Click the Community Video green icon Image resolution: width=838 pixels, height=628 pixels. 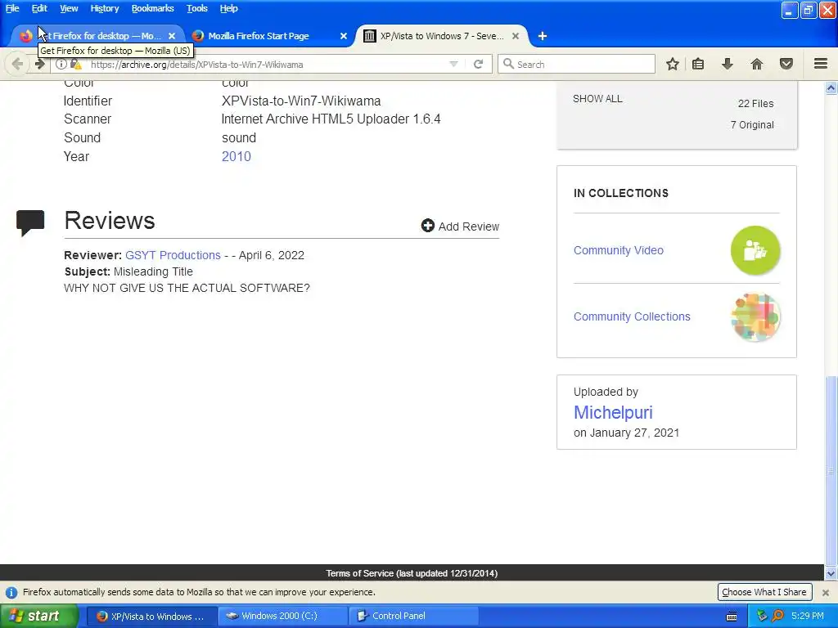(755, 250)
